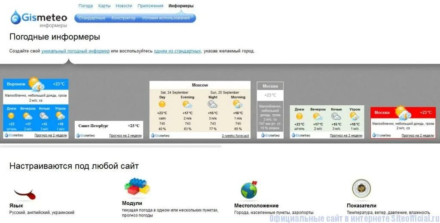This screenshot has height=223, width=440.
Task: Click the Moscow widget Evening weather icon
Action: pos(187,105)
